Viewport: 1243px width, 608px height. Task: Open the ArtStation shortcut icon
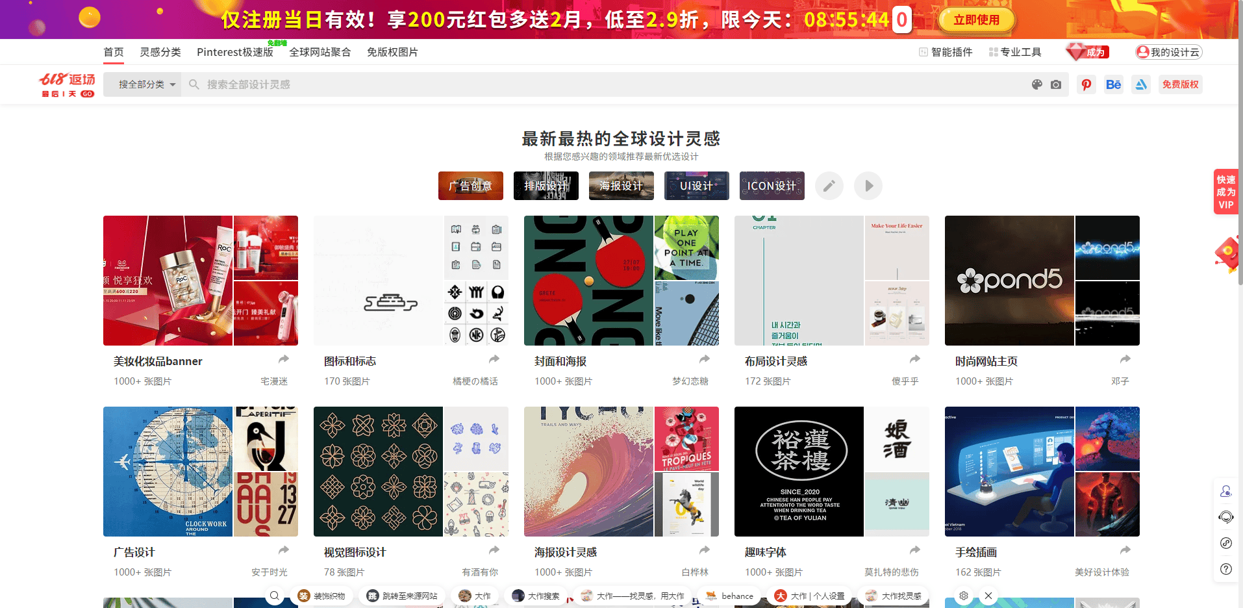click(x=1141, y=84)
